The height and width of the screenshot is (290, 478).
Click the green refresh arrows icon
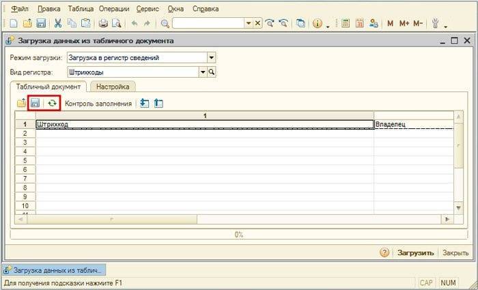click(x=53, y=104)
